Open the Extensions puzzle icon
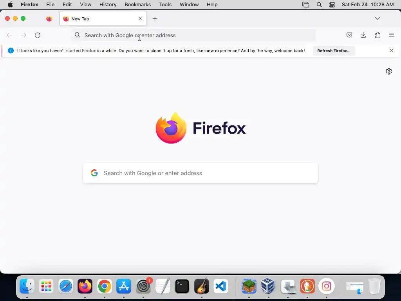Viewport: 401px width, 301px height. pos(378,35)
